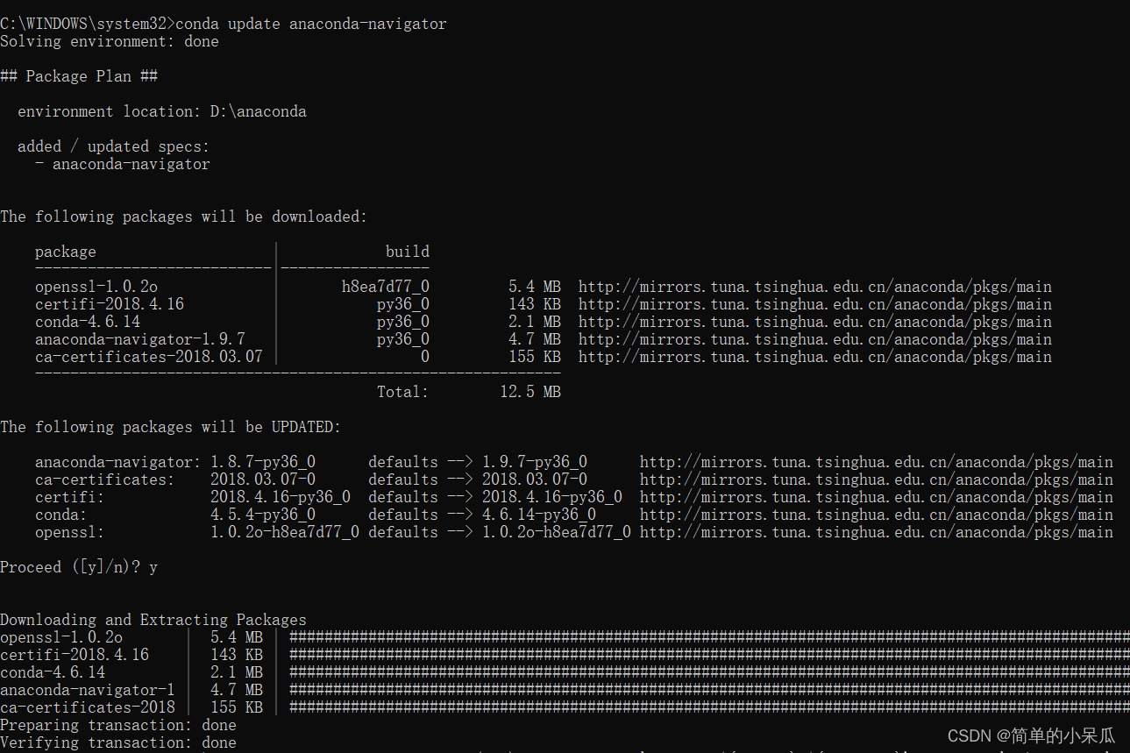Viewport: 1130px width, 753px height.
Task: Click the mirror URL on the conda-4.6.14 table row
Action: 815,322
